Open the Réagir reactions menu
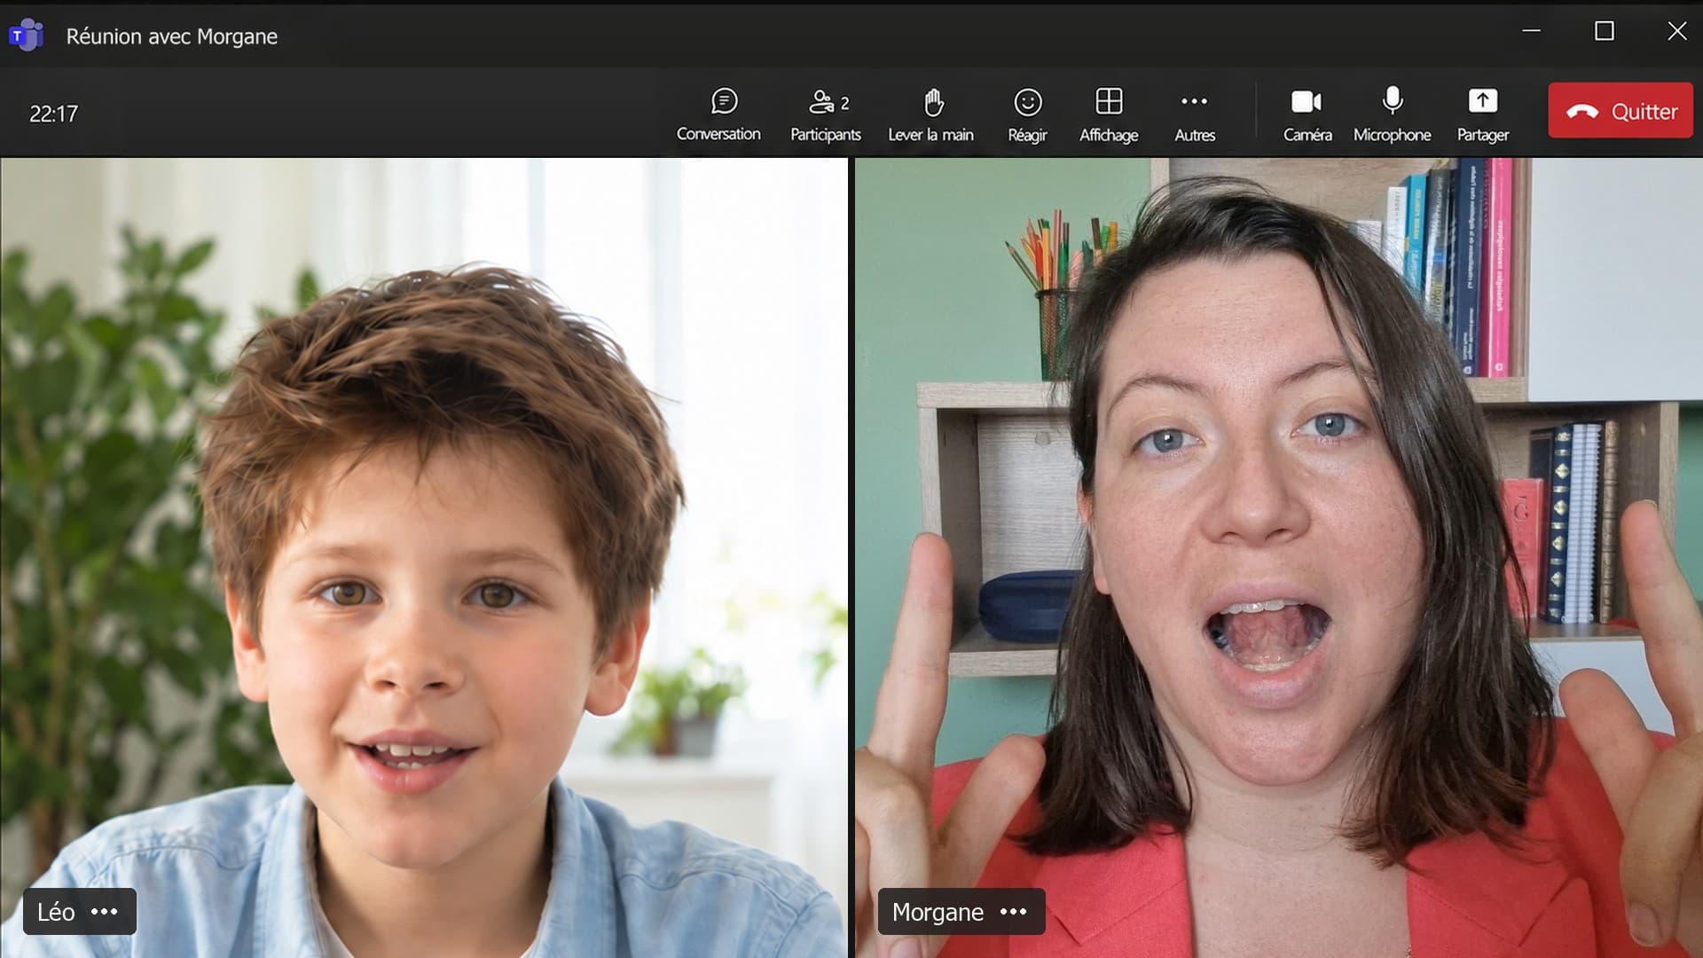This screenshot has width=1703, height=958. [x=1027, y=114]
